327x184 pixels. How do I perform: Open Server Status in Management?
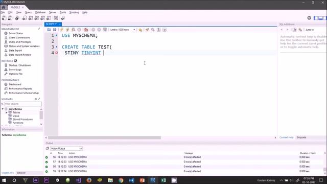(16, 33)
